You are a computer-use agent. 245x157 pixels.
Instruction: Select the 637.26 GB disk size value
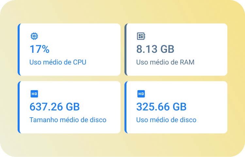[55, 107]
